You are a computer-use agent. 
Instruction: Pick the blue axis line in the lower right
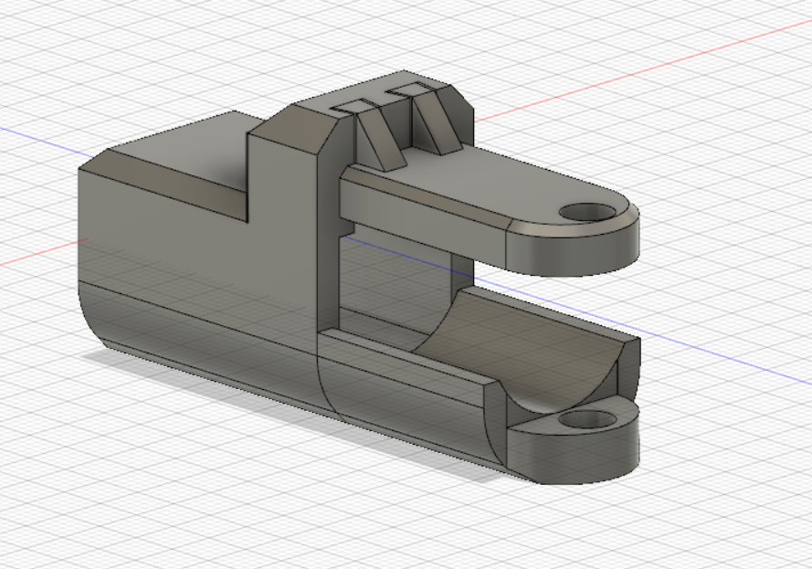coord(642,331)
